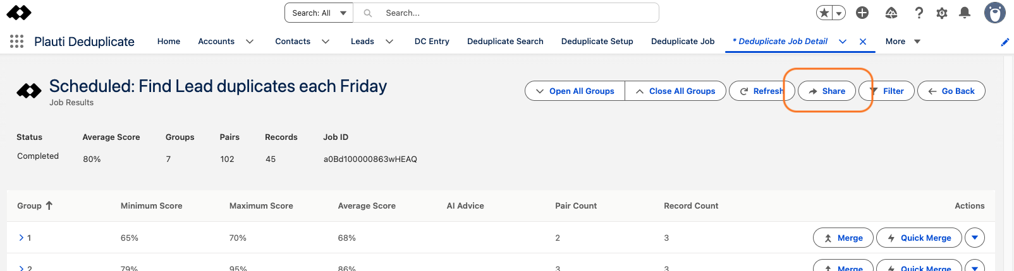
Task: Click the AI Advice column header
Action: tap(465, 205)
